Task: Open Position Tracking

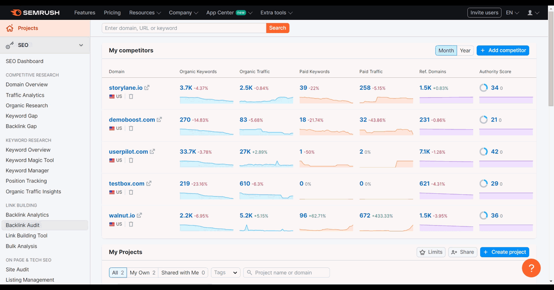Action: point(26,181)
